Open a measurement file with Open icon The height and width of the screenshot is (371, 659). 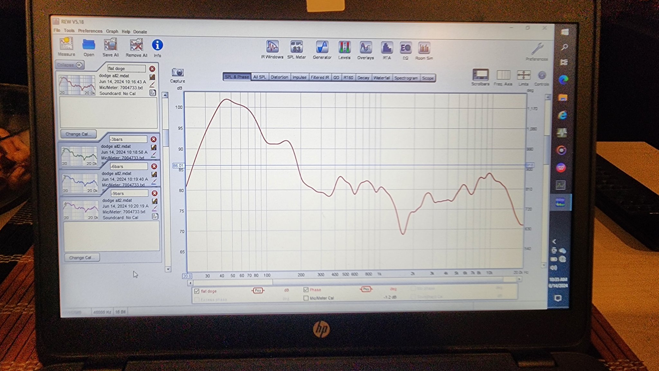click(88, 44)
